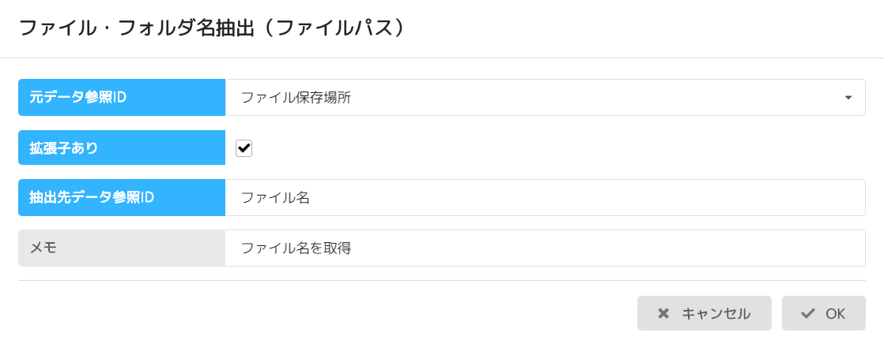
Task: Open the 元データ参照ID dropdown
Action: click(545, 98)
